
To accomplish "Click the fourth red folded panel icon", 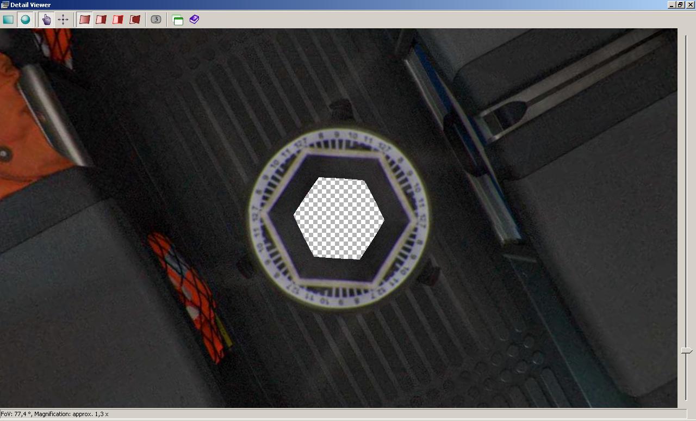I will [x=135, y=20].
